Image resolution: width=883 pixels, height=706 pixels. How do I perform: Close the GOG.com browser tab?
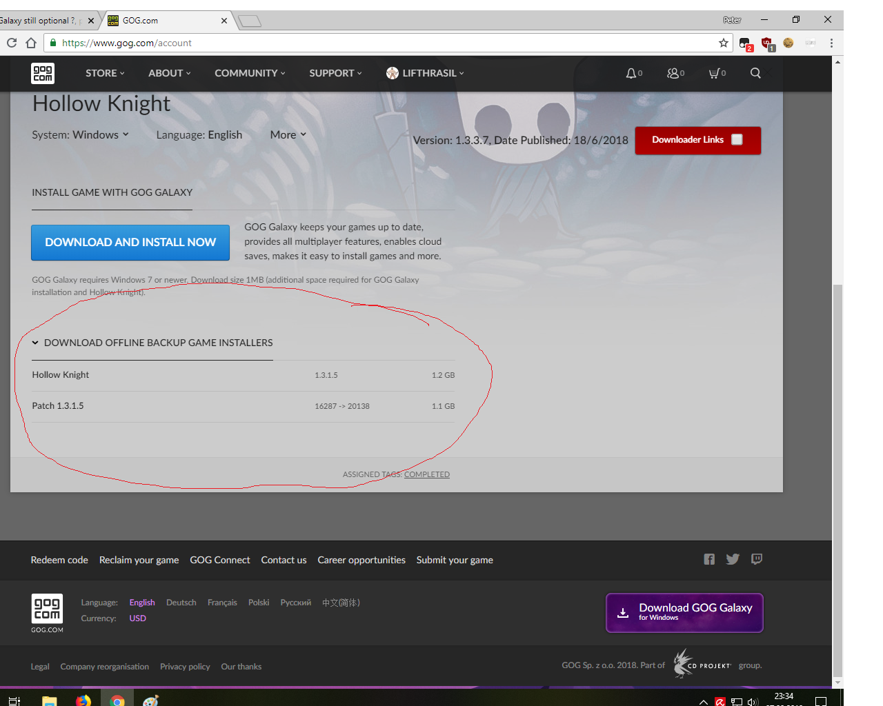(224, 21)
